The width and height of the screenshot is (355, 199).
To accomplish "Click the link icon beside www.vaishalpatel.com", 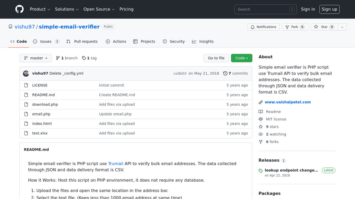I will 261,102.
